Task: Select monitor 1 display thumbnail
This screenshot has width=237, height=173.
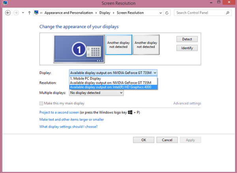Action: (x=80, y=49)
